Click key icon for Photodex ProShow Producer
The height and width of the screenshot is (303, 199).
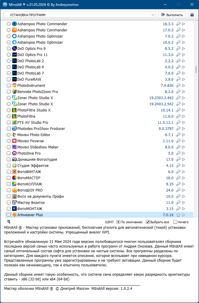pos(178,128)
